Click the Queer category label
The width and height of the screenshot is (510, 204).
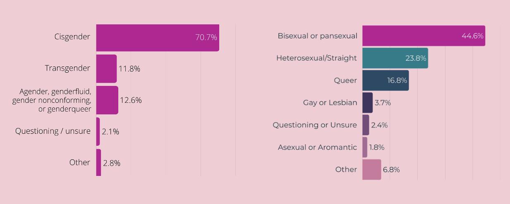point(345,81)
